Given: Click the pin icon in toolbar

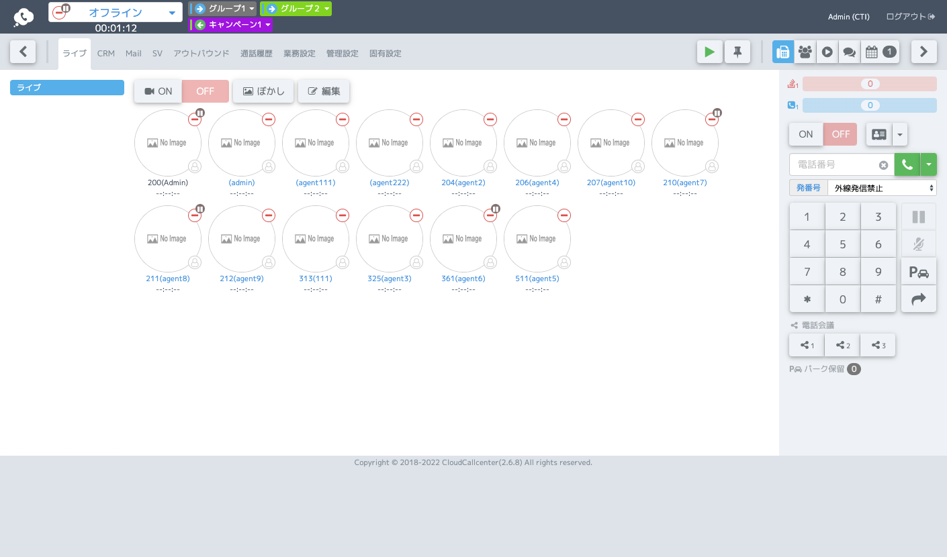Looking at the screenshot, I should 737,52.
